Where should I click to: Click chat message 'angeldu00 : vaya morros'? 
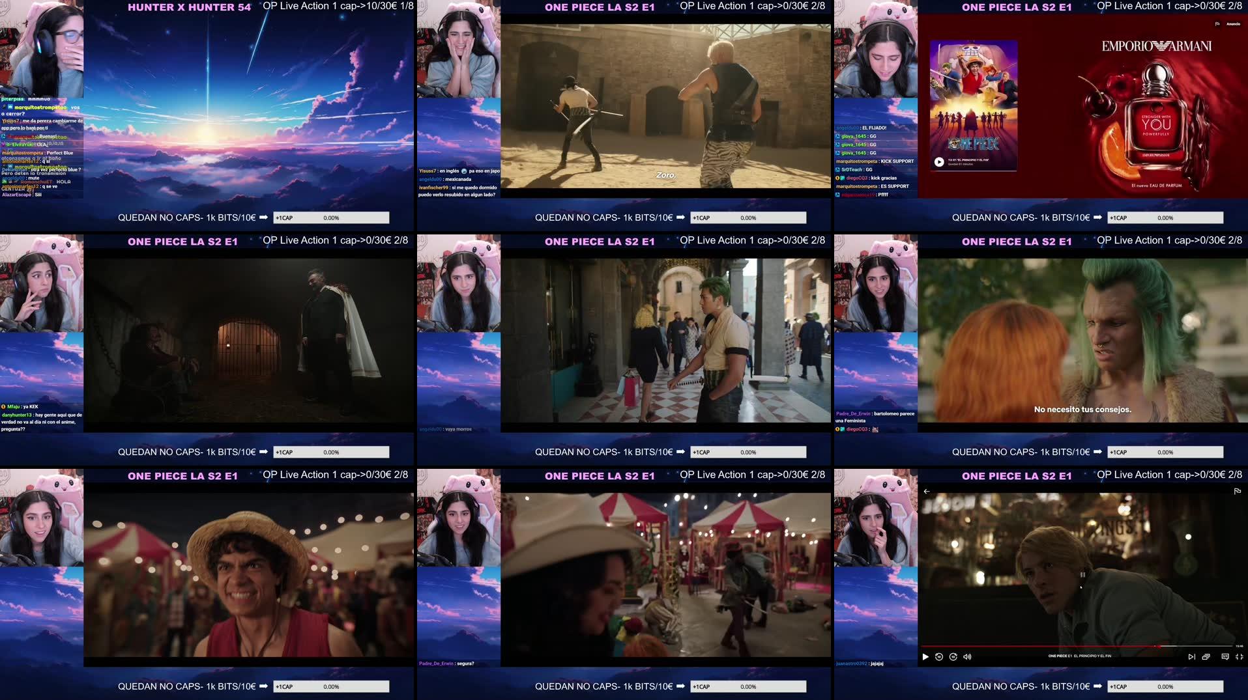[x=445, y=429]
